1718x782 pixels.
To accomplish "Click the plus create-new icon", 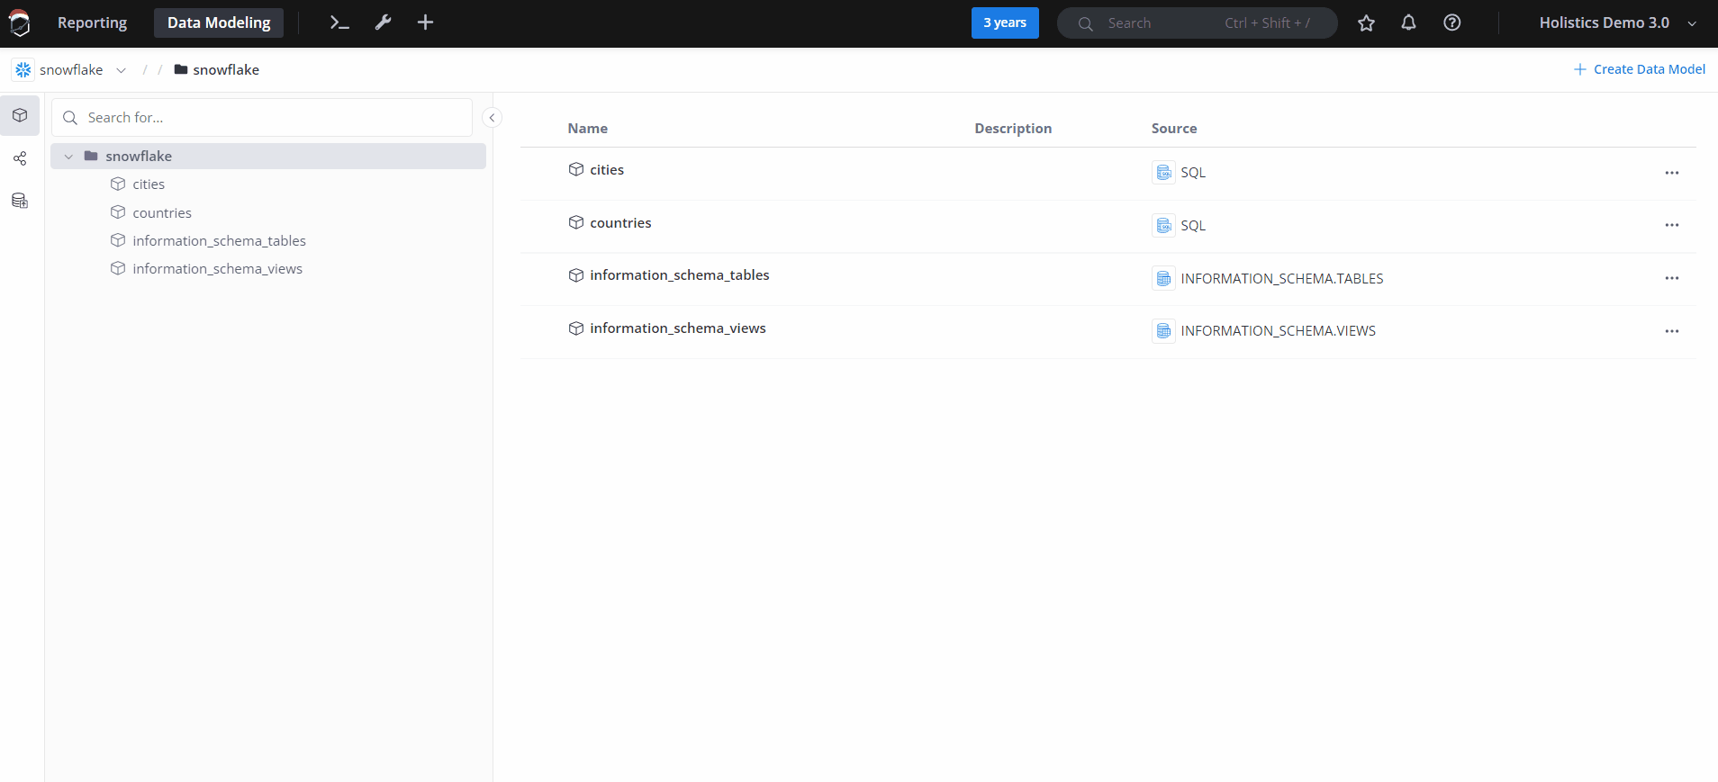I will [x=426, y=22].
